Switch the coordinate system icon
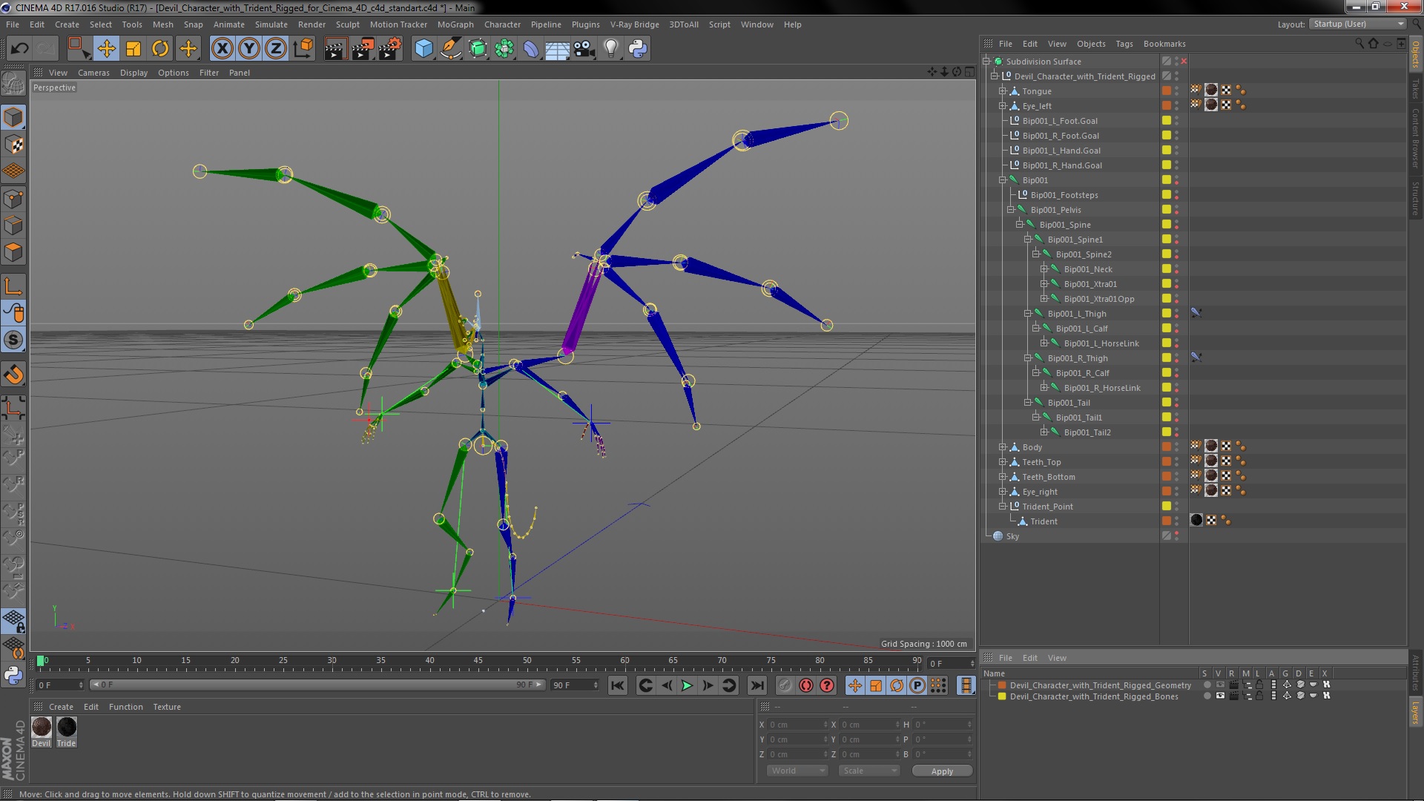The width and height of the screenshot is (1424, 801). (x=303, y=49)
